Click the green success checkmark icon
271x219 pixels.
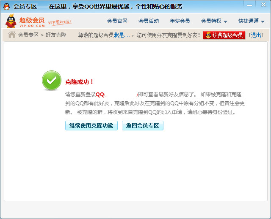coord(52,81)
